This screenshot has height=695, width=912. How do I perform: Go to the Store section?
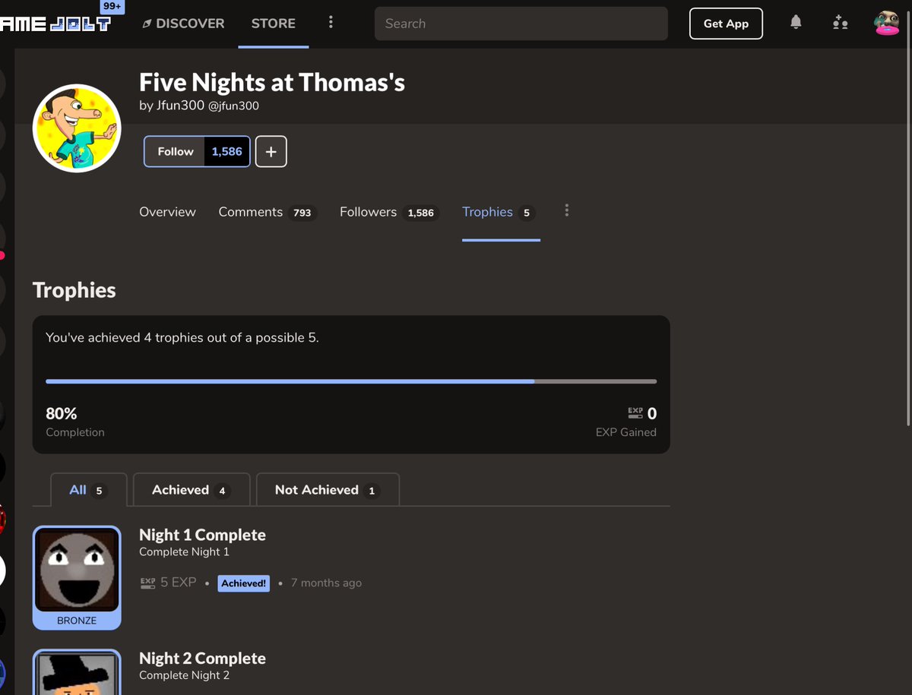pos(274,24)
